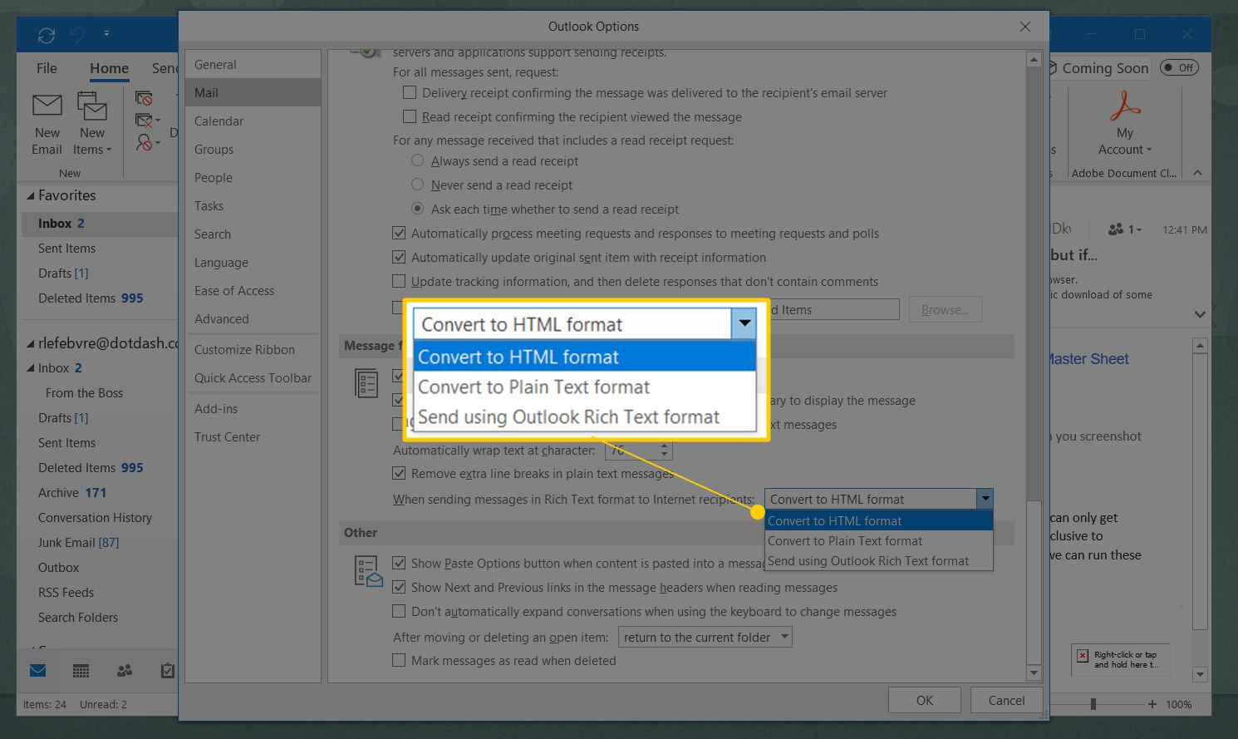Screen dimensions: 1238x739
Task: Collapse the ribbon with the caret icon
Action: 1197,173
